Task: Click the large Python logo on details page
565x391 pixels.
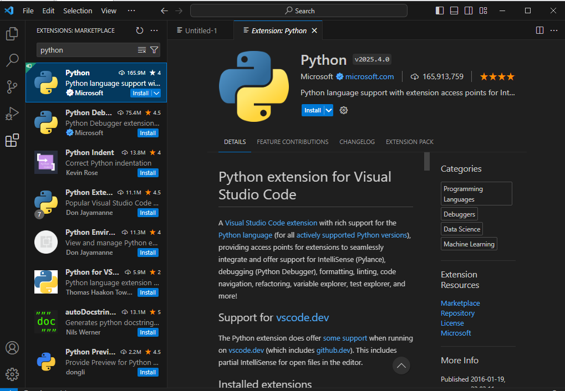Action: pyautogui.click(x=254, y=86)
